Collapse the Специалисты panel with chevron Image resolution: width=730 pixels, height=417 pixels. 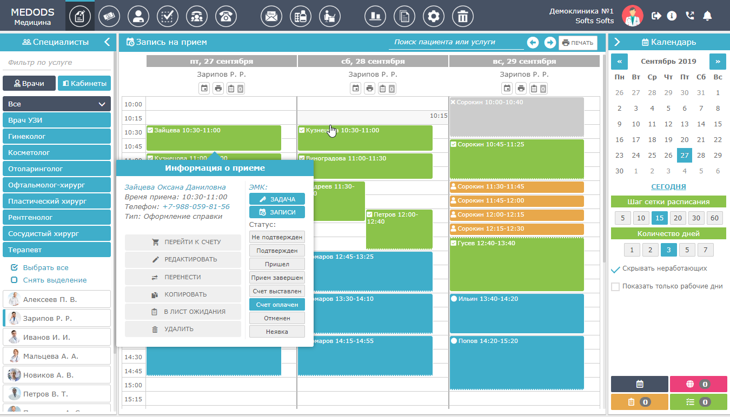click(x=107, y=42)
